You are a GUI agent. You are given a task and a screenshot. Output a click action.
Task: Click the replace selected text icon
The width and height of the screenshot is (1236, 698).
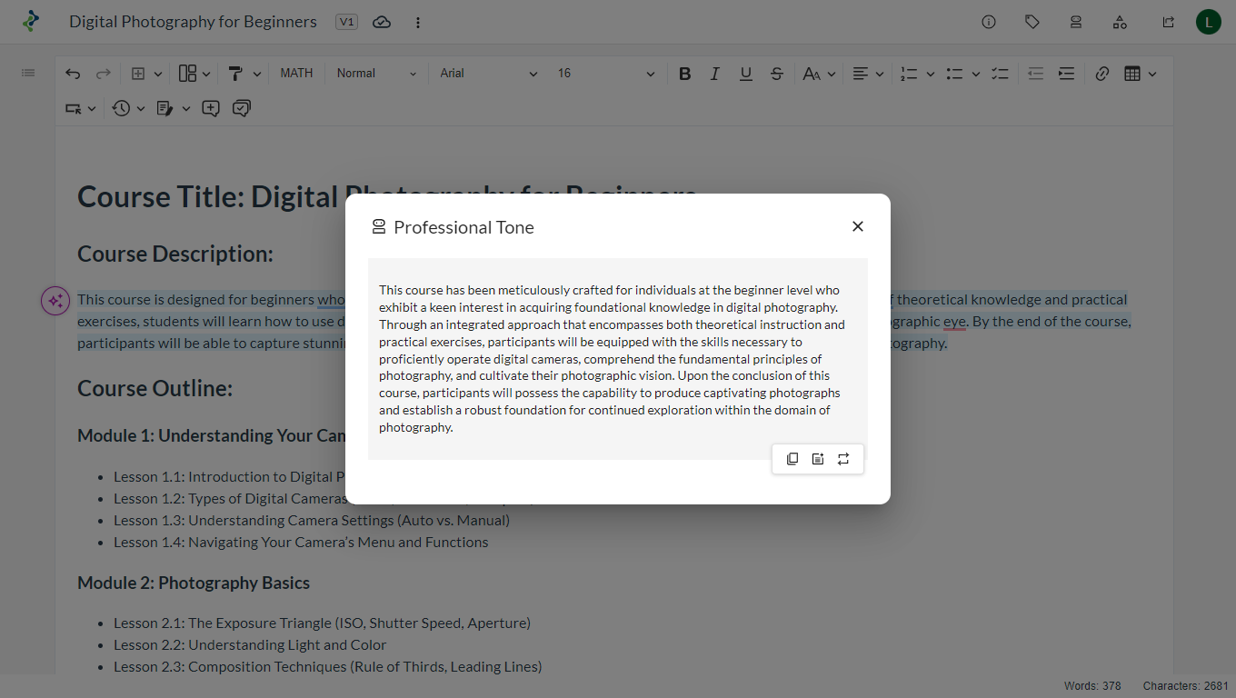click(843, 459)
